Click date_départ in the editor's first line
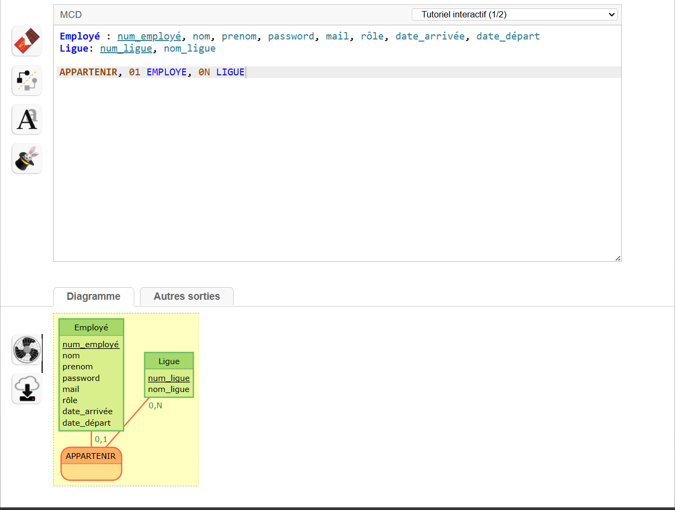Viewport: 675px width, 510px height. click(508, 36)
